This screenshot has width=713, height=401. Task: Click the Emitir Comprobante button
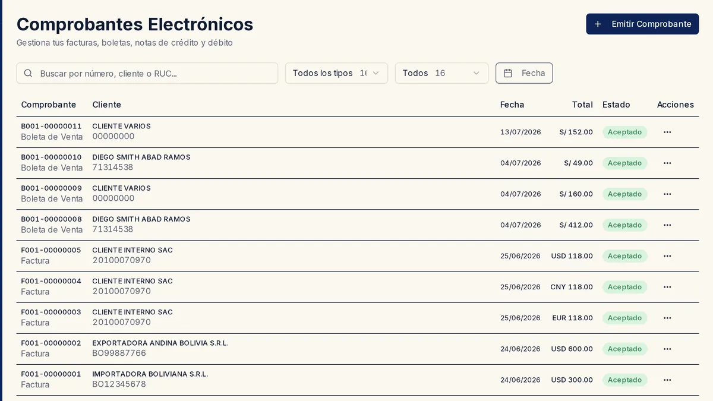(642, 24)
